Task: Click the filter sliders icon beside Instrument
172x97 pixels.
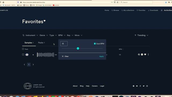Action: pos(23,35)
